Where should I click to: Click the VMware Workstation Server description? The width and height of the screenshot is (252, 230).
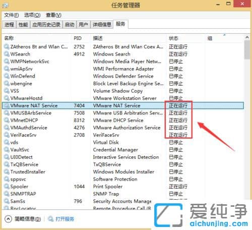pos(125,98)
